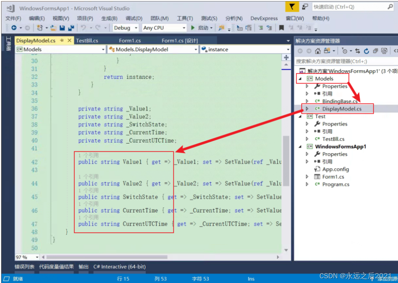Collapse all items in Solution Explorer
398x283 pixels.
point(375,51)
